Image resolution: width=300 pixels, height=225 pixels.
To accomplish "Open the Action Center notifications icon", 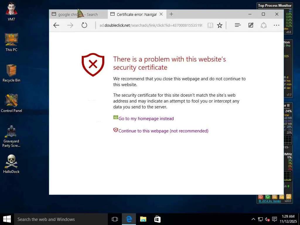I will (x=275, y=219).
